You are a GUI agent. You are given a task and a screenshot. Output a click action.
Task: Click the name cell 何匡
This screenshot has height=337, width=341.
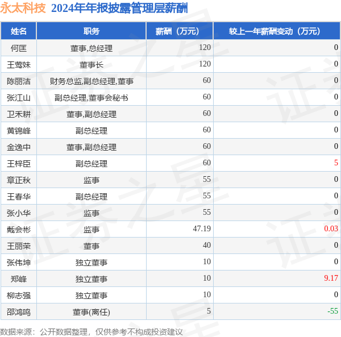pyautogui.click(x=19, y=48)
